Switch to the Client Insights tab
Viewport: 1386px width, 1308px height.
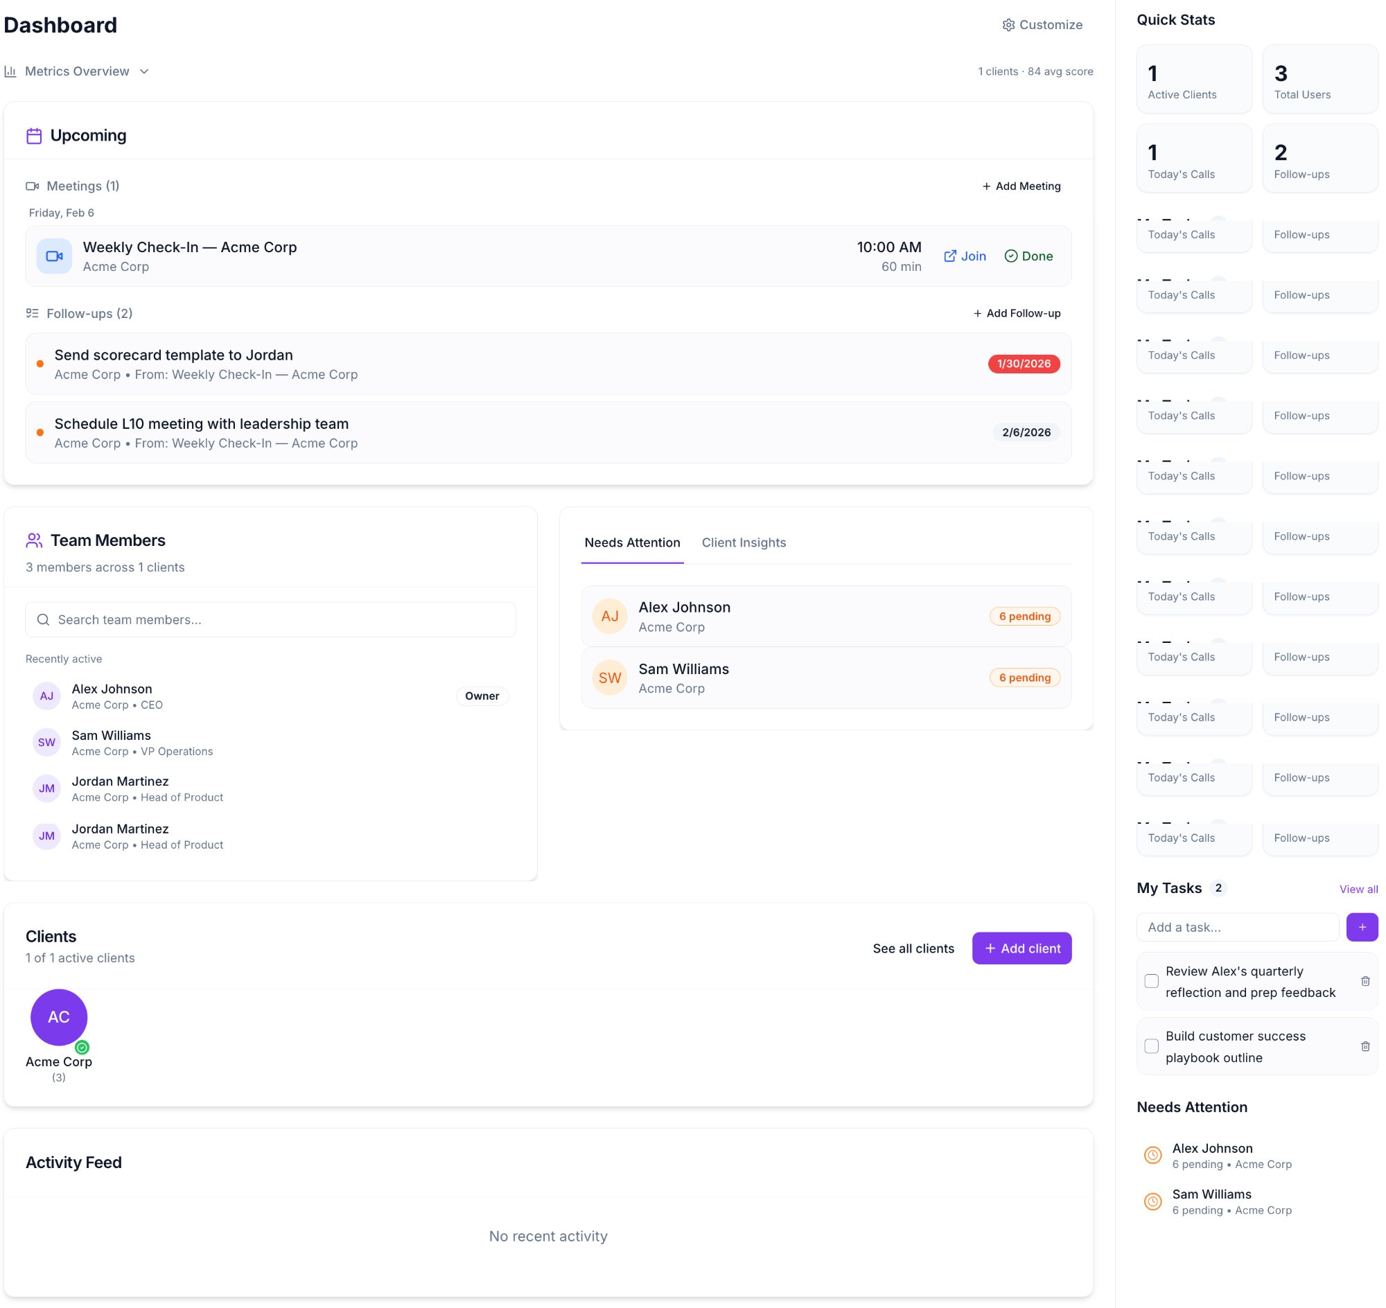tap(744, 542)
